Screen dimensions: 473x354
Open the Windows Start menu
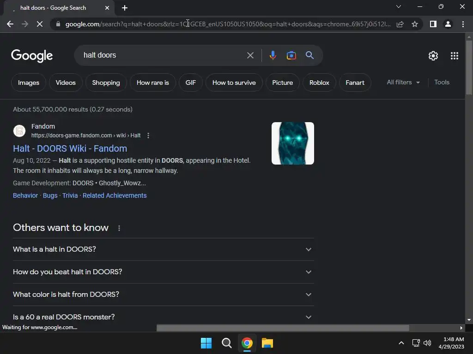(x=206, y=343)
